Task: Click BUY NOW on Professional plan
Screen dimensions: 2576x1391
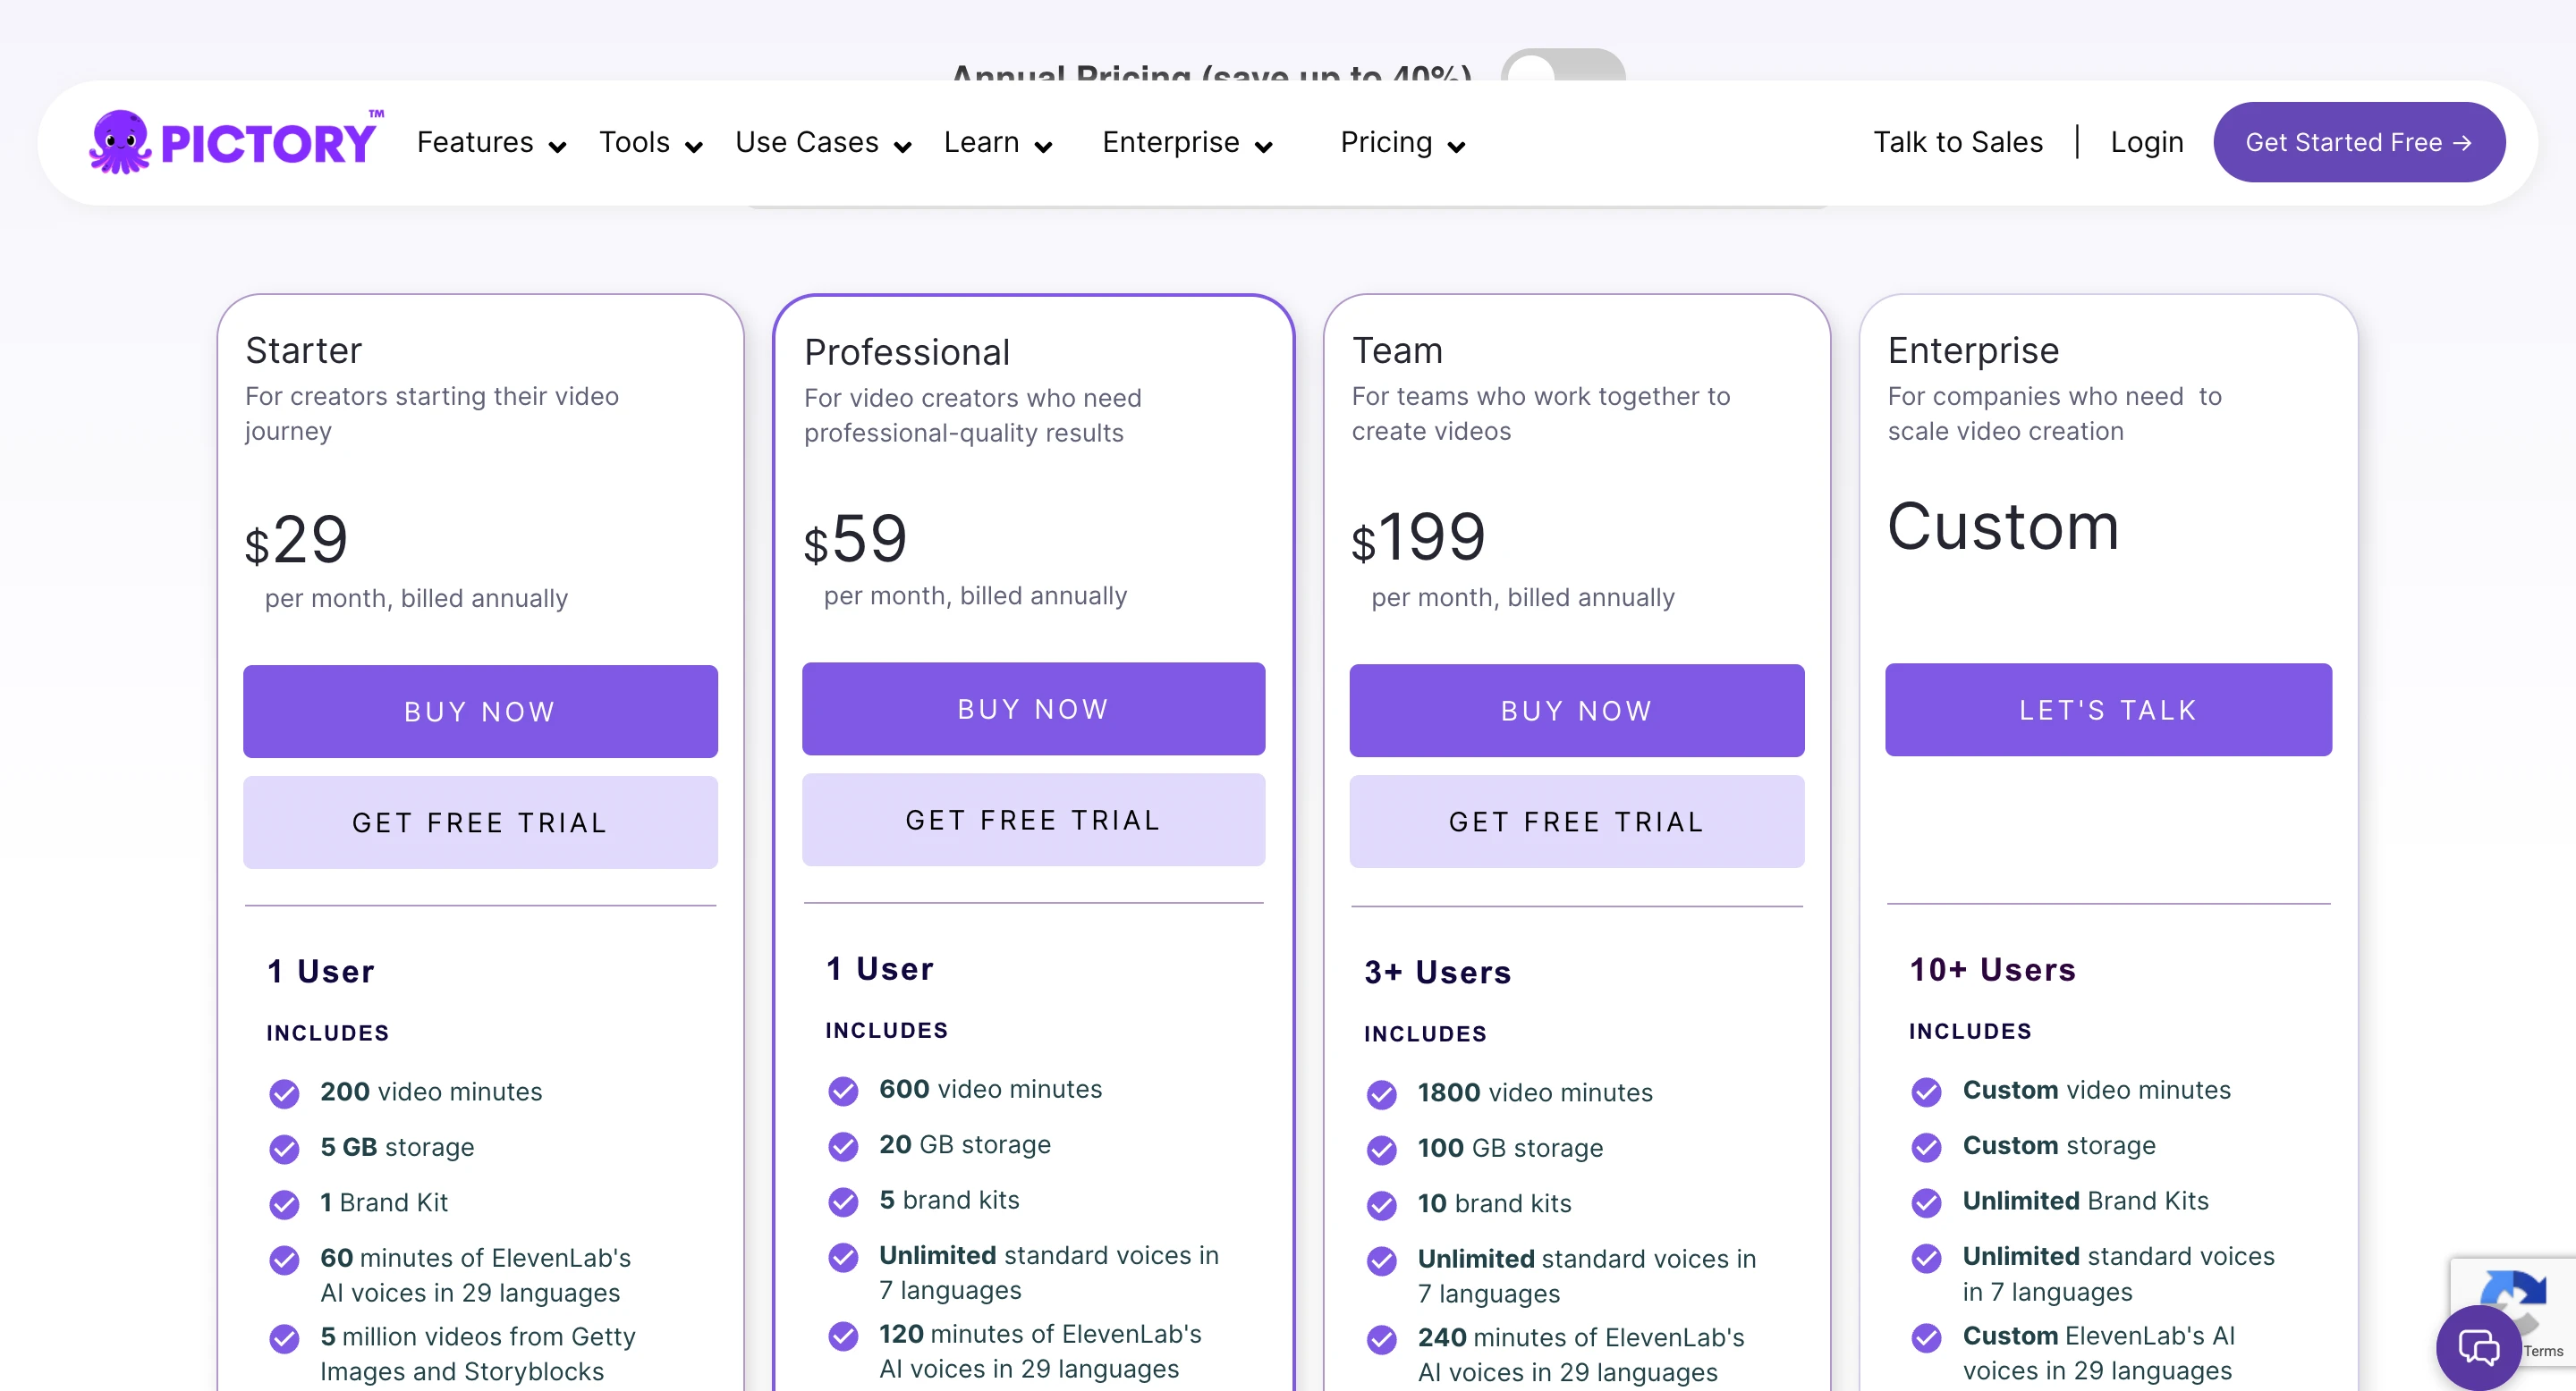Action: pos(1033,709)
